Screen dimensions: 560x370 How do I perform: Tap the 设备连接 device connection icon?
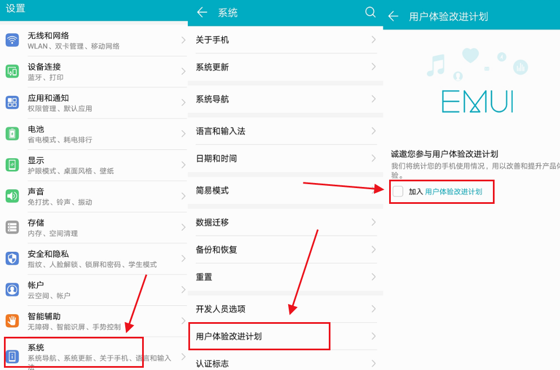click(12, 72)
